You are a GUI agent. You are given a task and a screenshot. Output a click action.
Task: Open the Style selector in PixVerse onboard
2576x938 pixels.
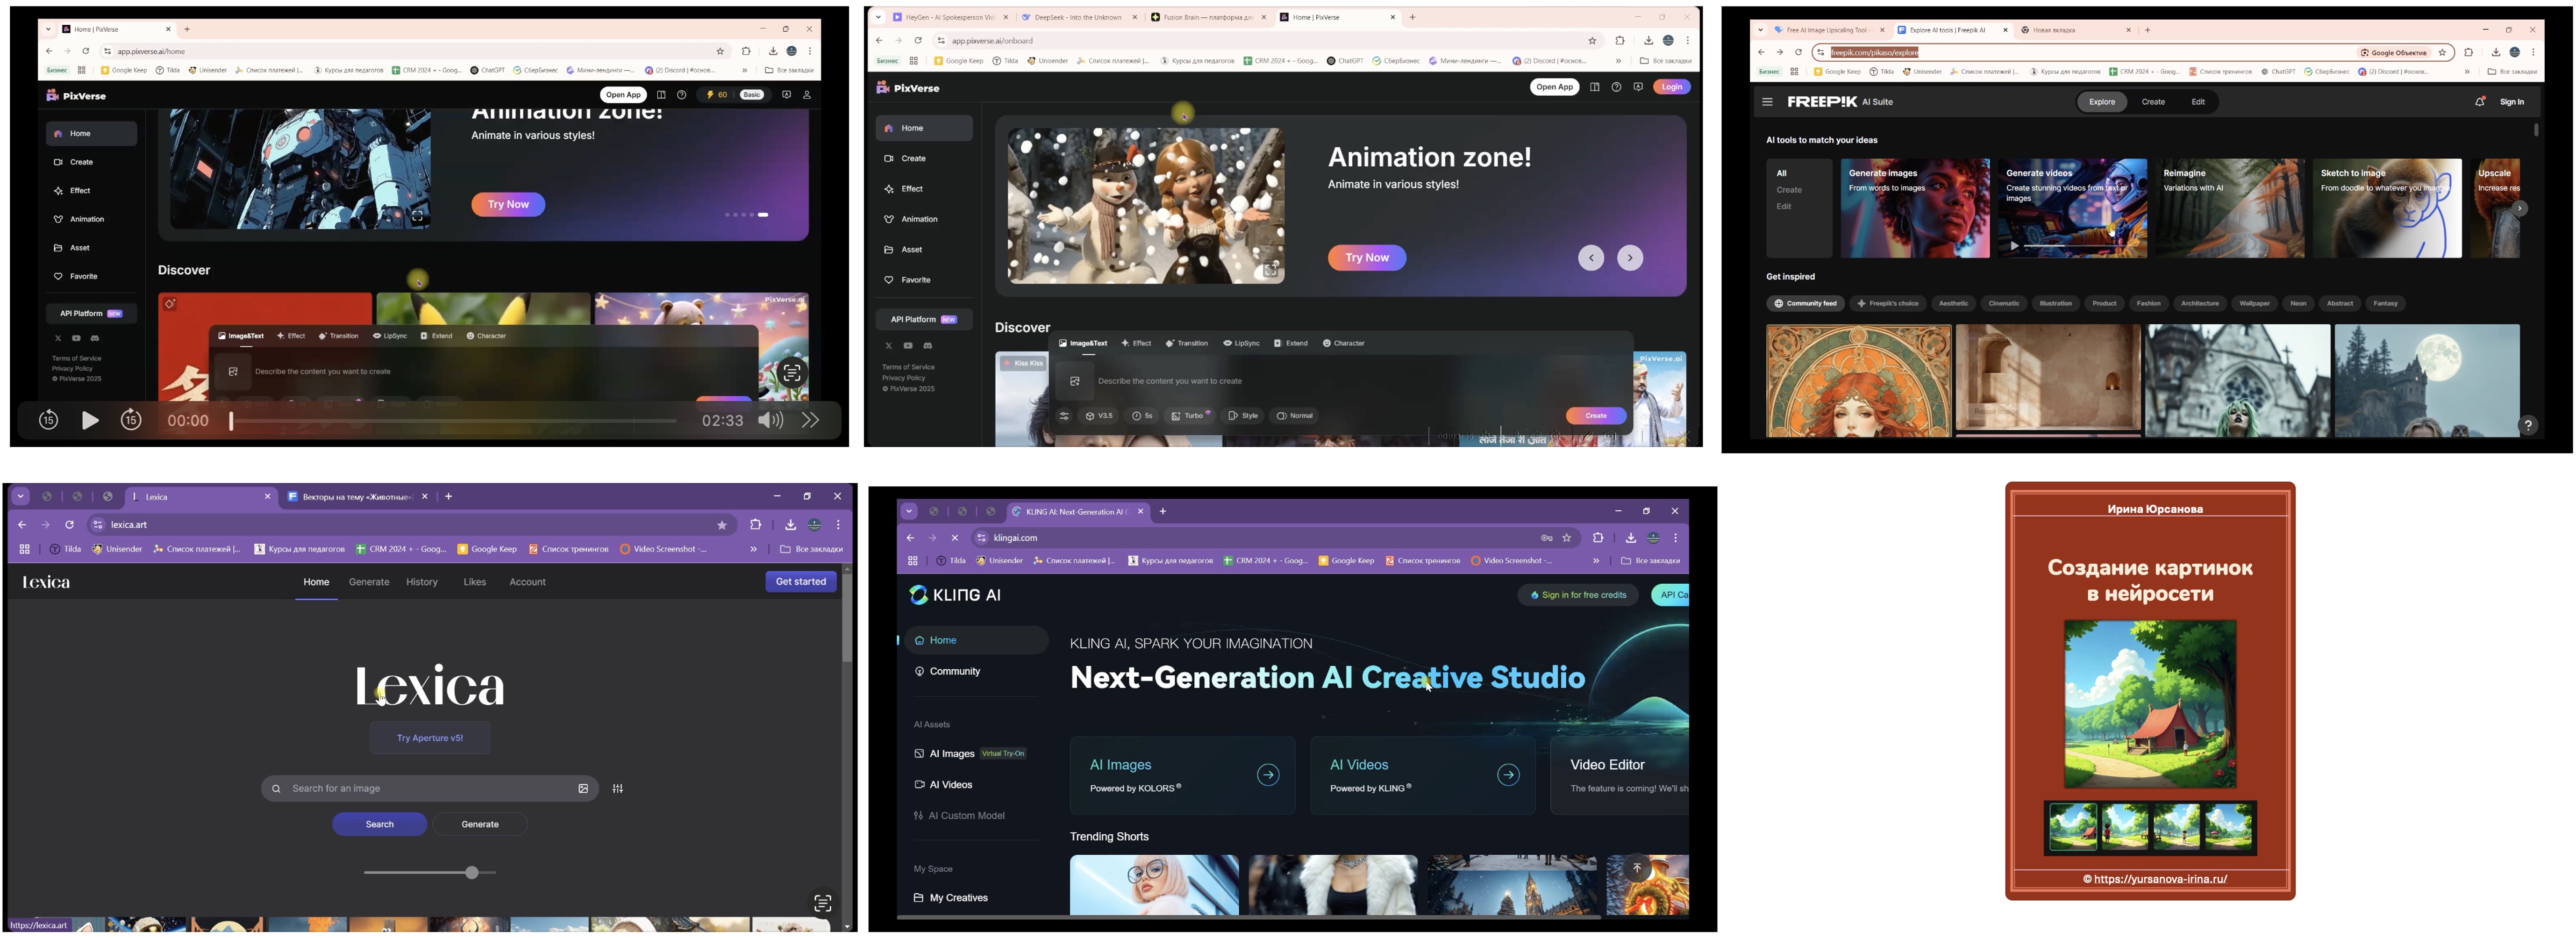pyautogui.click(x=1243, y=416)
